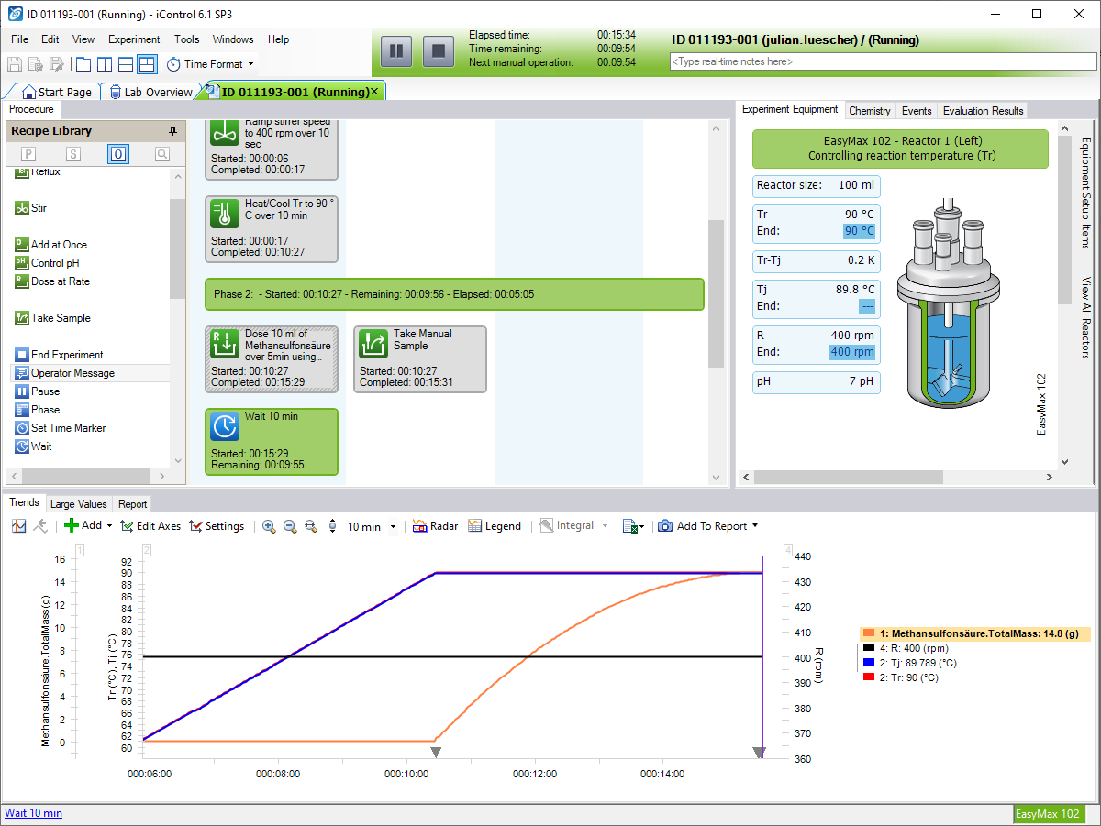Open the Excel export dropdown
Screen dimensions: 1101x826
point(633,526)
